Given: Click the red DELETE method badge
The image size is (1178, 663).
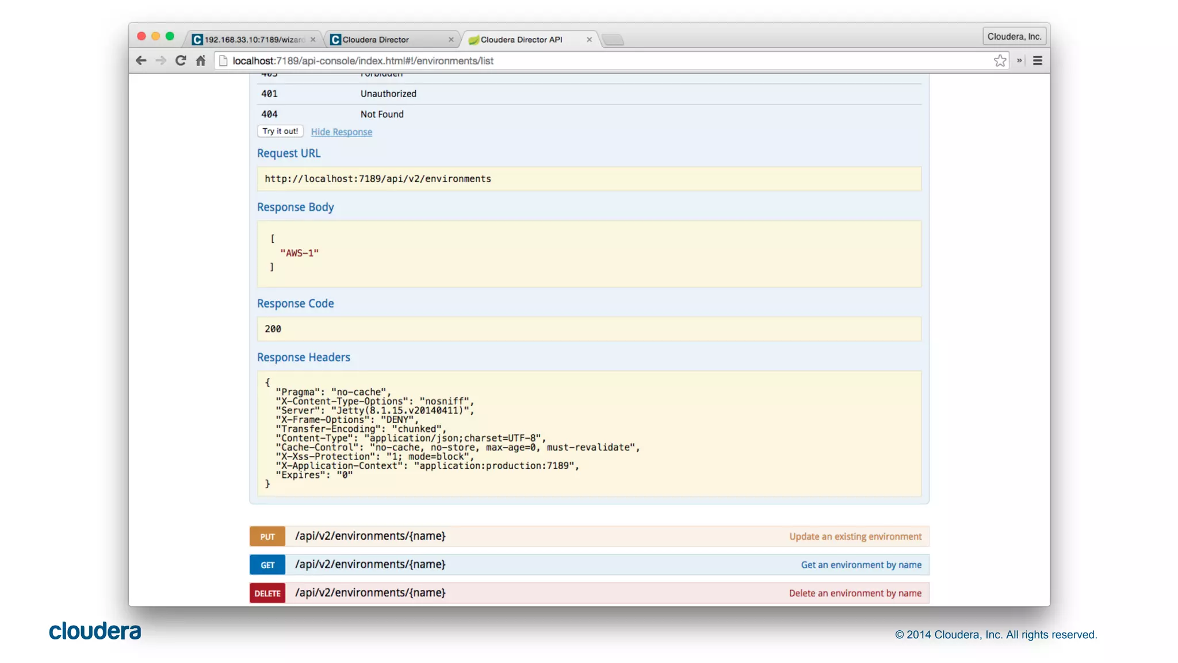Looking at the screenshot, I should [267, 593].
